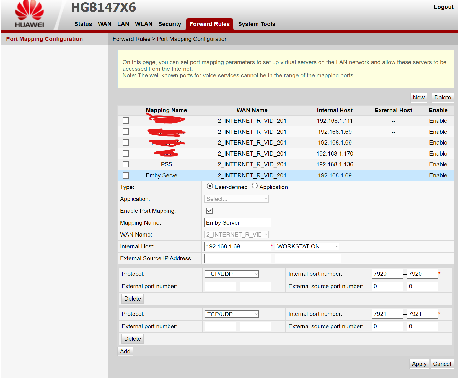Click the Add port rule button
Viewport: 458px width, 378px height.
click(125, 351)
